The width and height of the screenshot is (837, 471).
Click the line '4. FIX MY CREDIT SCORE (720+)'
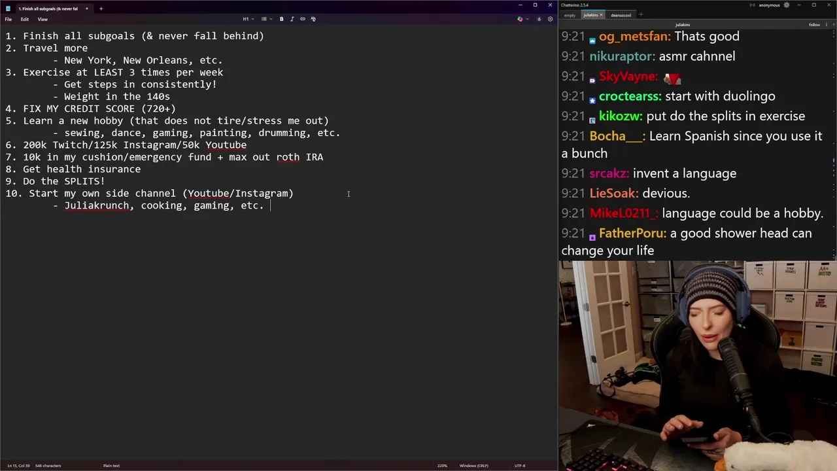[x=91, y=109]
